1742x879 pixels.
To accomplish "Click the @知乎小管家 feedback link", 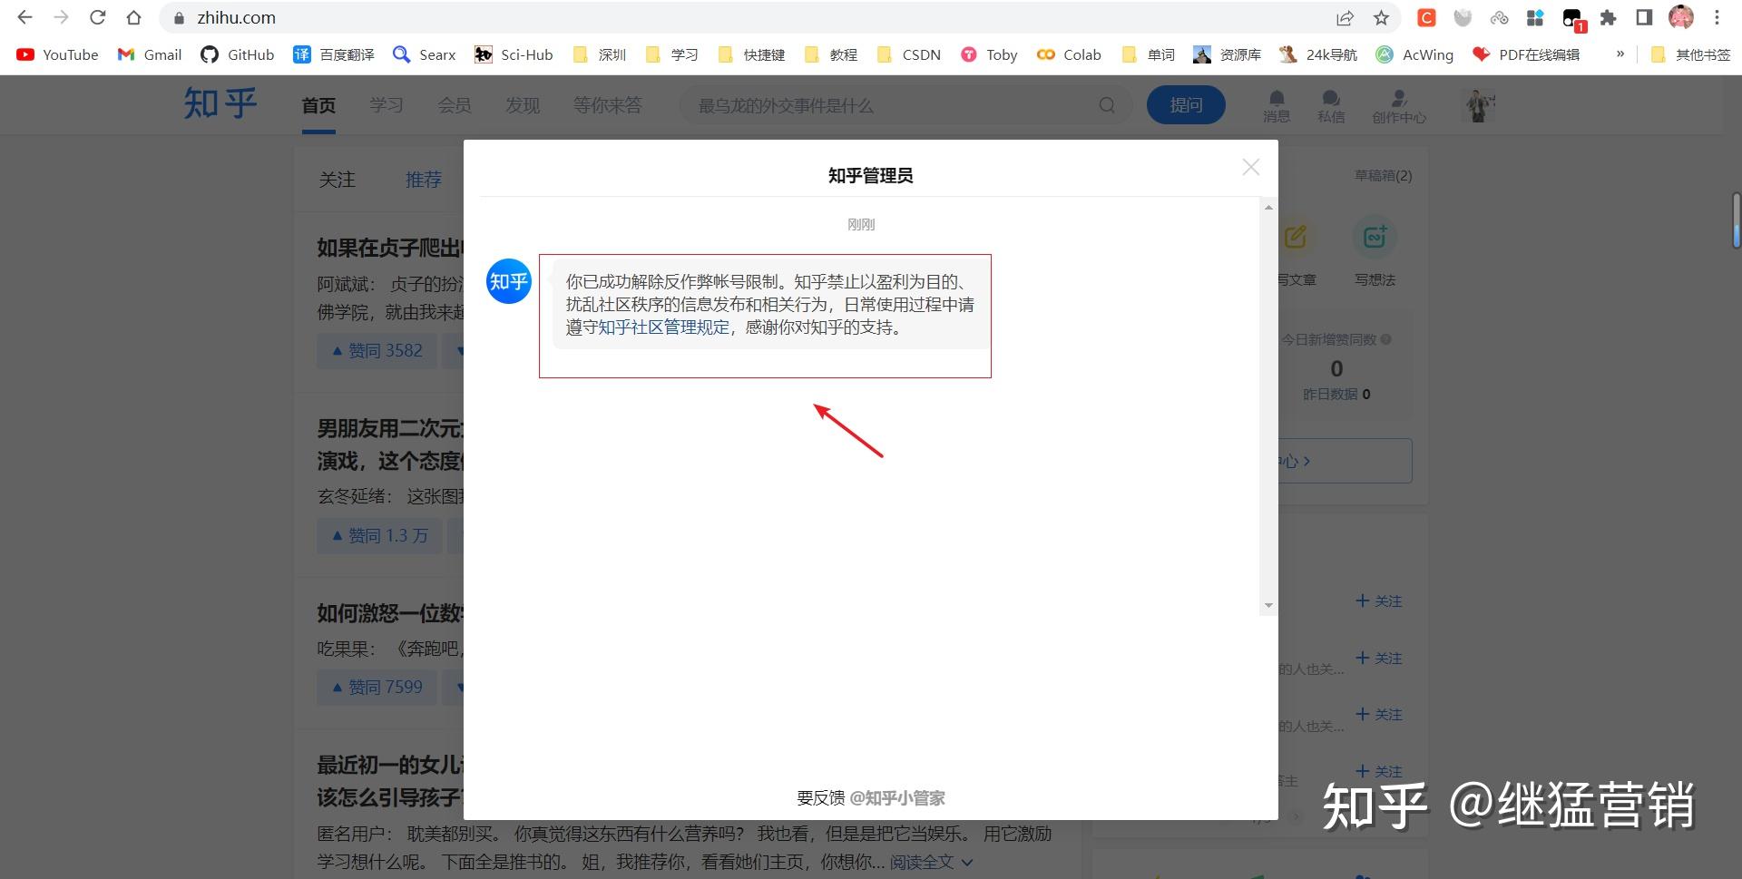I will click(897, 798).
